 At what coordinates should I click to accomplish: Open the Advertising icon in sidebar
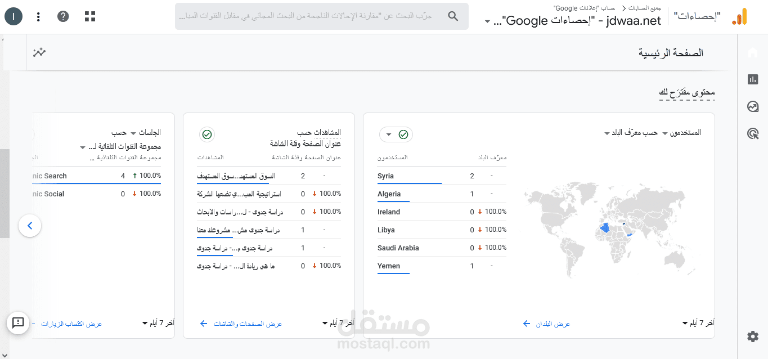pos(753,133)
